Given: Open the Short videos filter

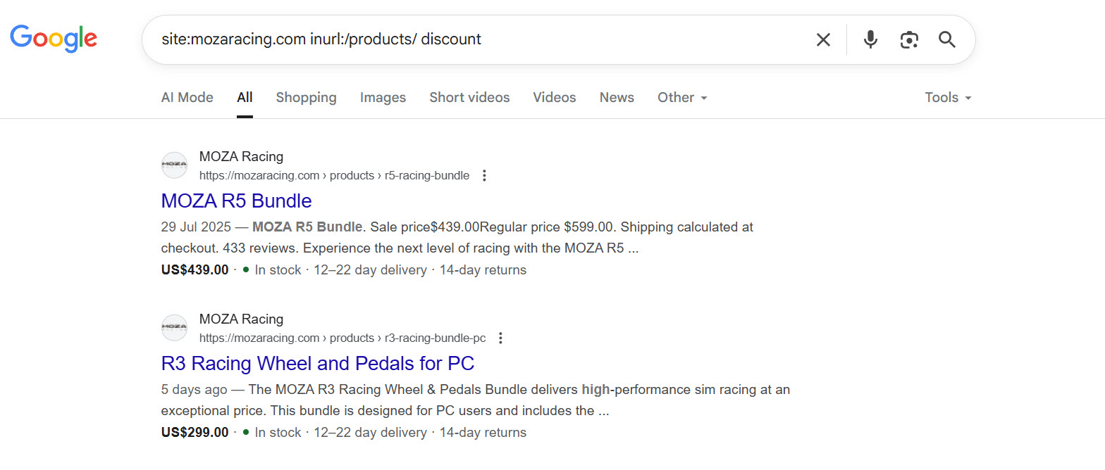Looking at the screenshot, I should [469, 97].
